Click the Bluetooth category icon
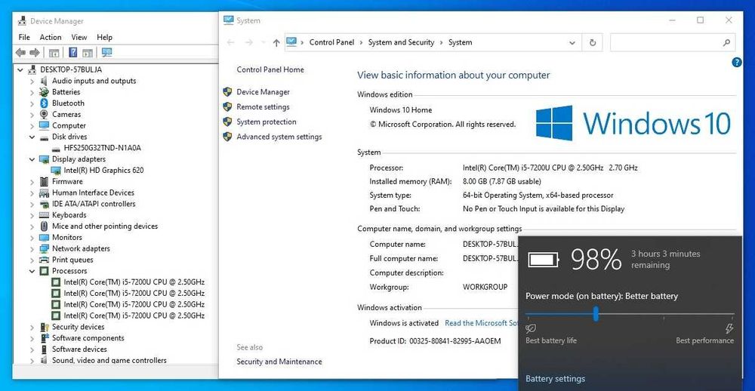 point(44,103)
